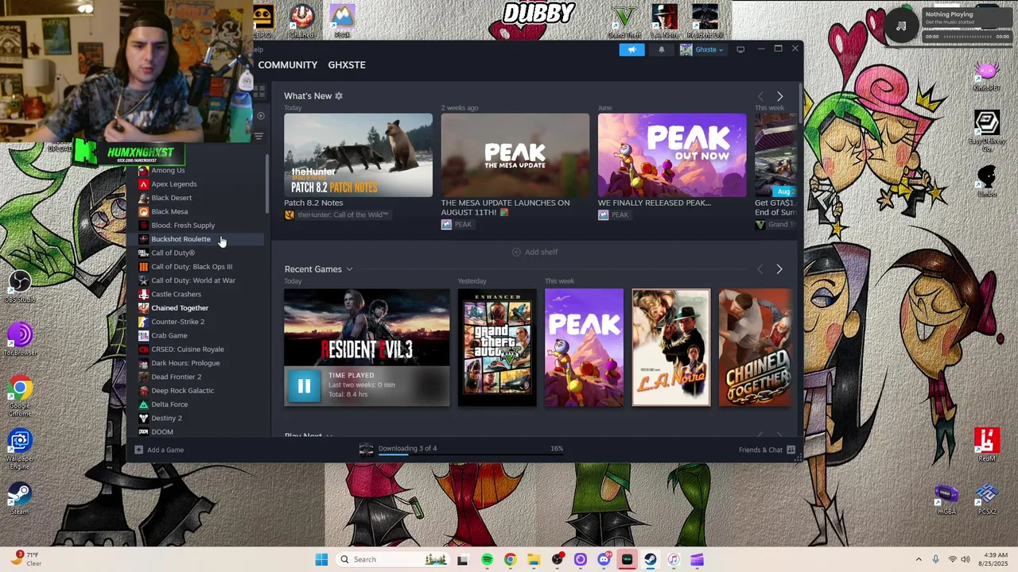Select Dark Hours: Prologue in library
Screen dimensions: 1018x572
(185, 363)
